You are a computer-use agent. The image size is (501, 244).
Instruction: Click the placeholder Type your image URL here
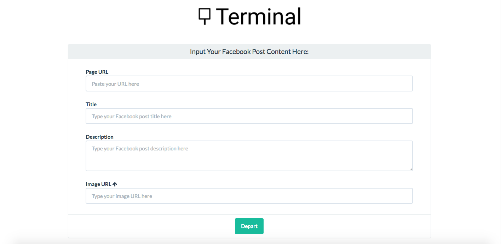(121, 196)
